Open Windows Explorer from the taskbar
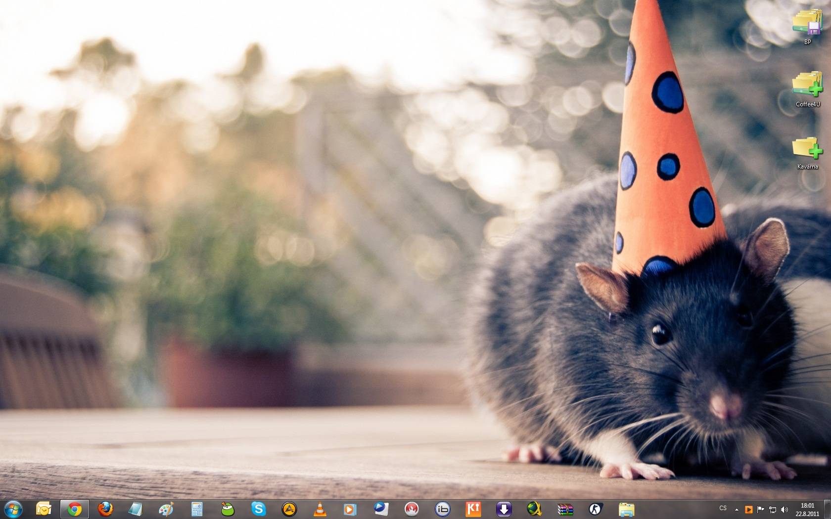Image resolution: width=831 pixels, height=519 pixels. (626, 509)
